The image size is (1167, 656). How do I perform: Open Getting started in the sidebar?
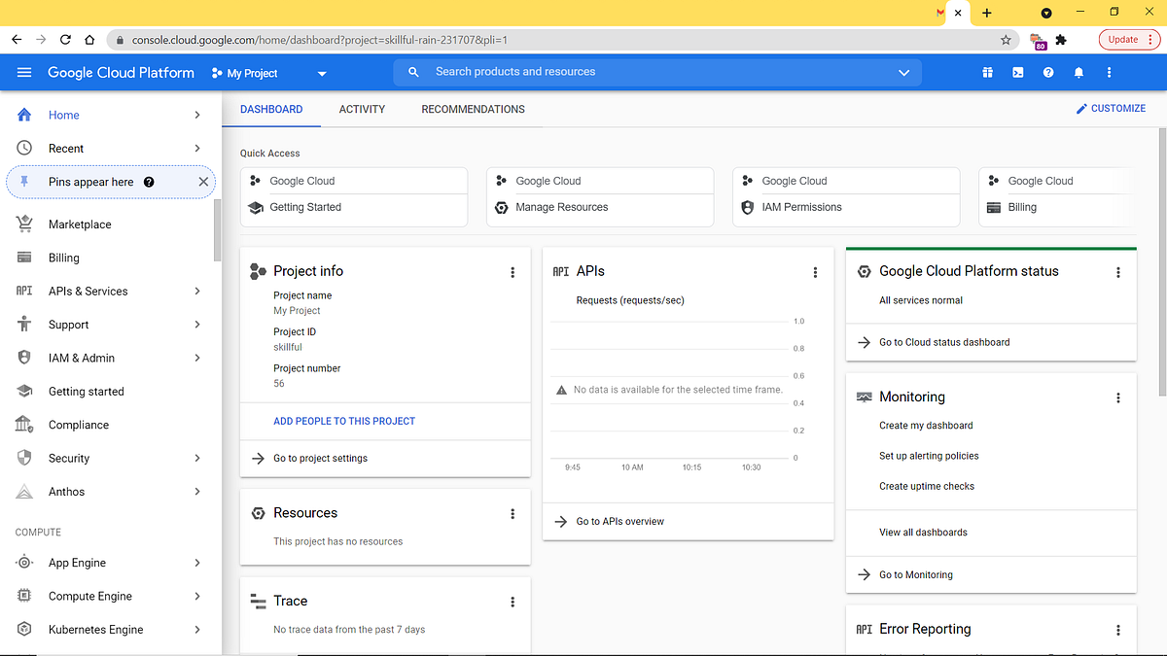pyautogui.click(x=87, y=392)
